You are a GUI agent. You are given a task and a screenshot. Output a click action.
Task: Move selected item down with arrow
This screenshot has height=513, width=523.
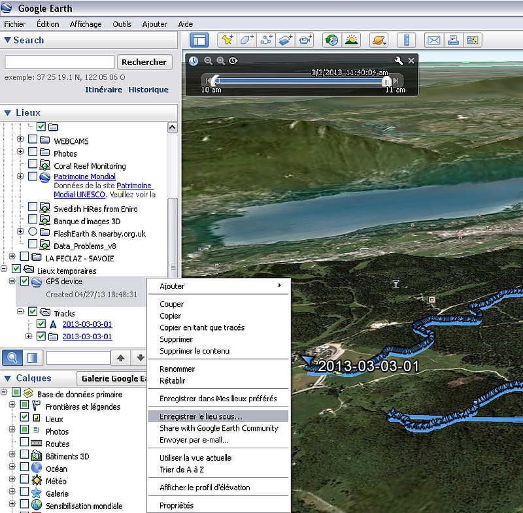(x=140, y=358)
